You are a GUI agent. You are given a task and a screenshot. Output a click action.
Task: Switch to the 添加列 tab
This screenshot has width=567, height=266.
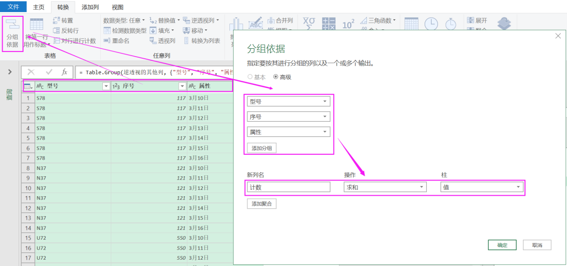tap(90, 7)
